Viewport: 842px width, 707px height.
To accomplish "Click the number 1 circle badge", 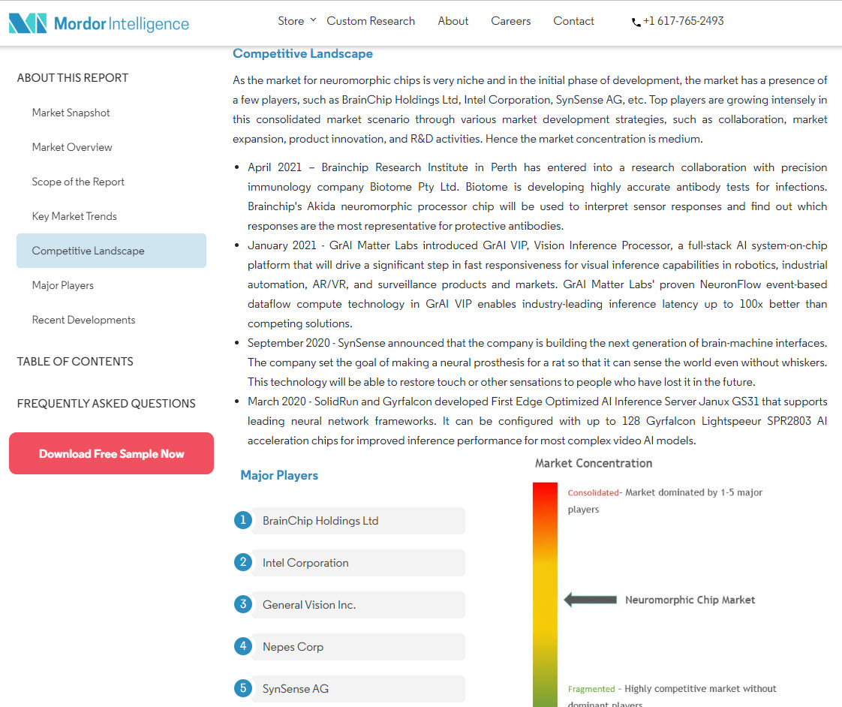I will 242,520.
